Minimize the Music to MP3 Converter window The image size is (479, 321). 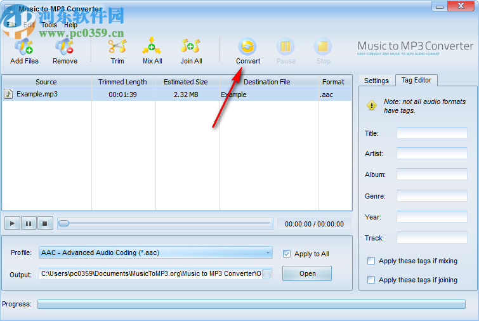(440, 6)
